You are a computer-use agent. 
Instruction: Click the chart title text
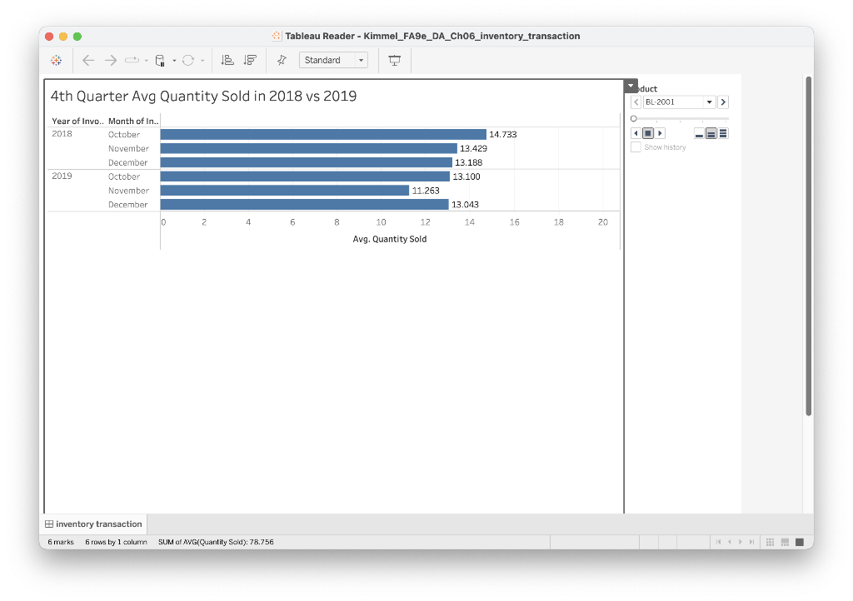(203, 97)
